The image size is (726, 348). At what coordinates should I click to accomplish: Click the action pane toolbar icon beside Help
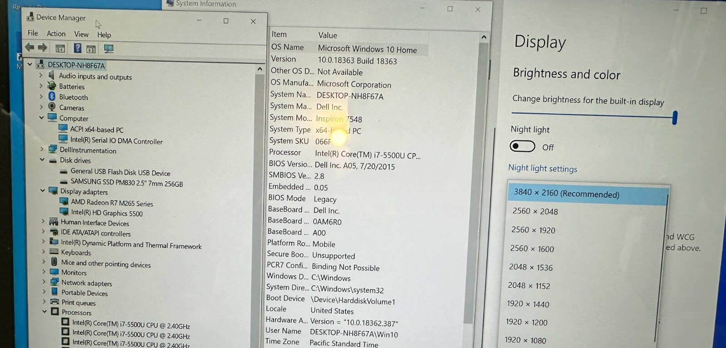click(91, 49)
